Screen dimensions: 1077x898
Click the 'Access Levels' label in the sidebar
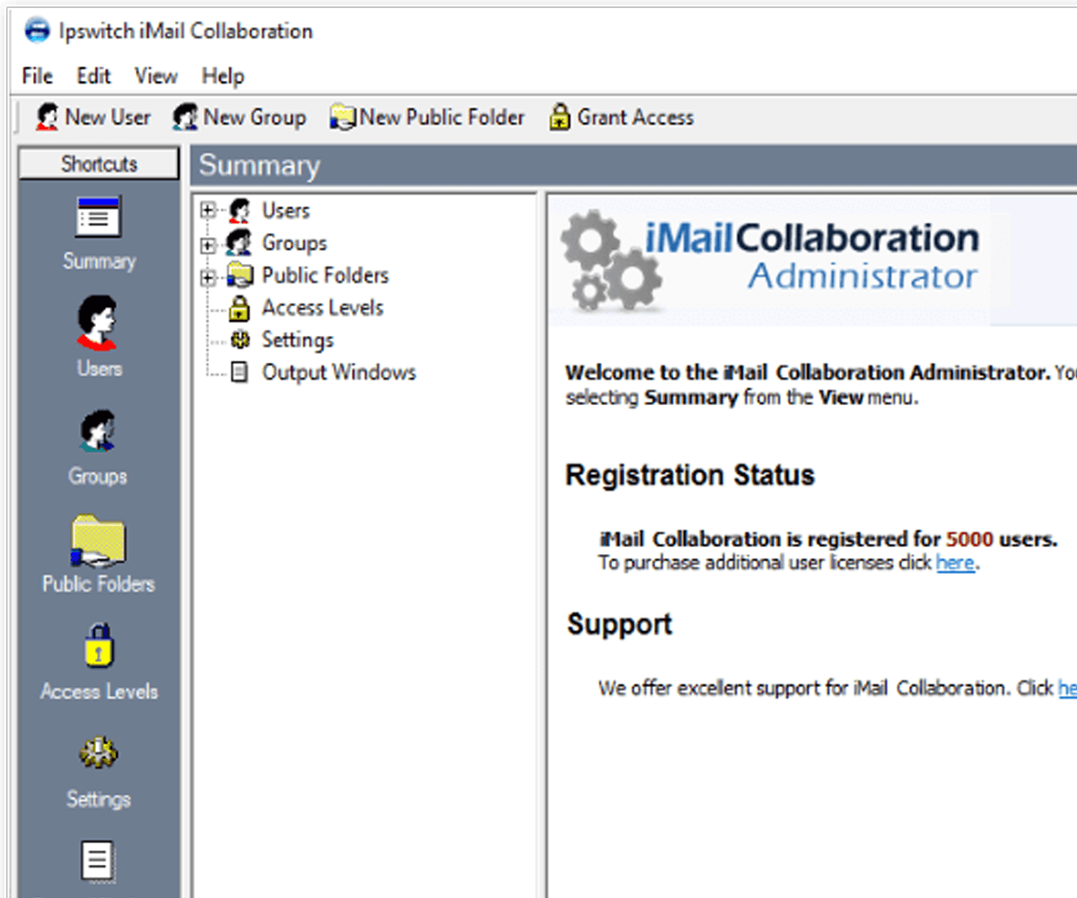pyautogui.click(x=99, y=692)
